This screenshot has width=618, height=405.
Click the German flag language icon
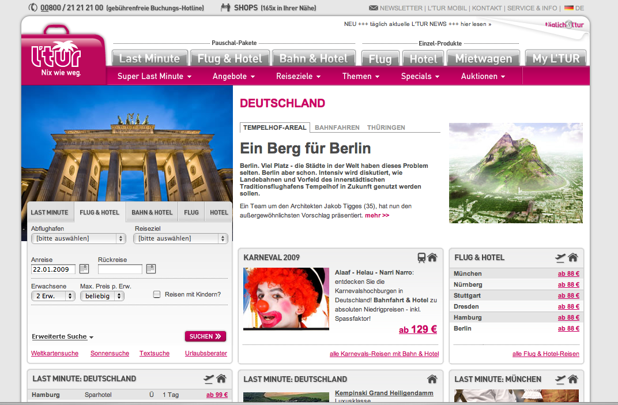568,8
